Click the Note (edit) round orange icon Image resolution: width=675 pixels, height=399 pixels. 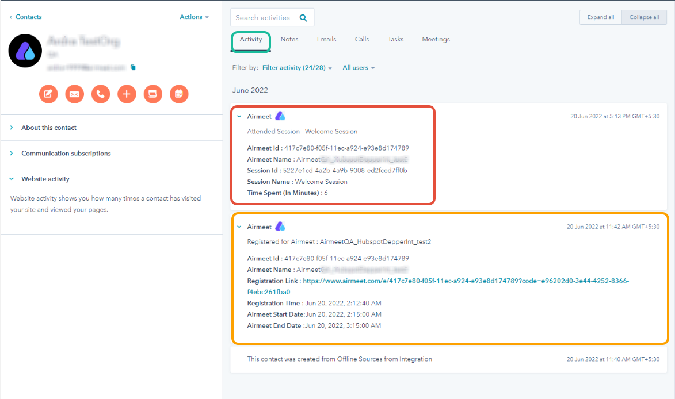48,94
